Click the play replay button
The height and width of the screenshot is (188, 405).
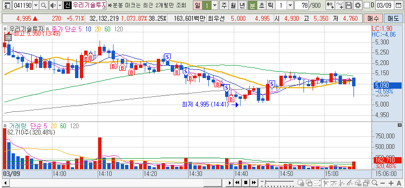(x=230, y=183)
